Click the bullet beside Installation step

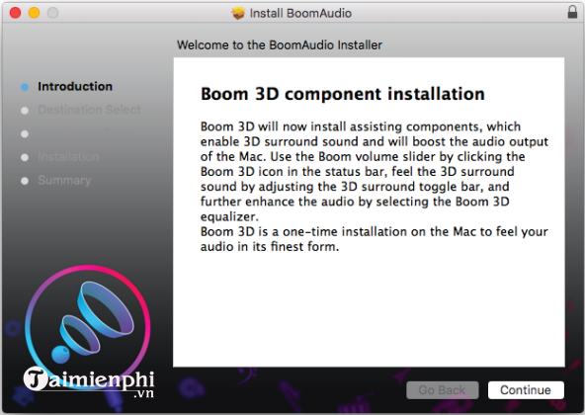[x=25, y=157]
